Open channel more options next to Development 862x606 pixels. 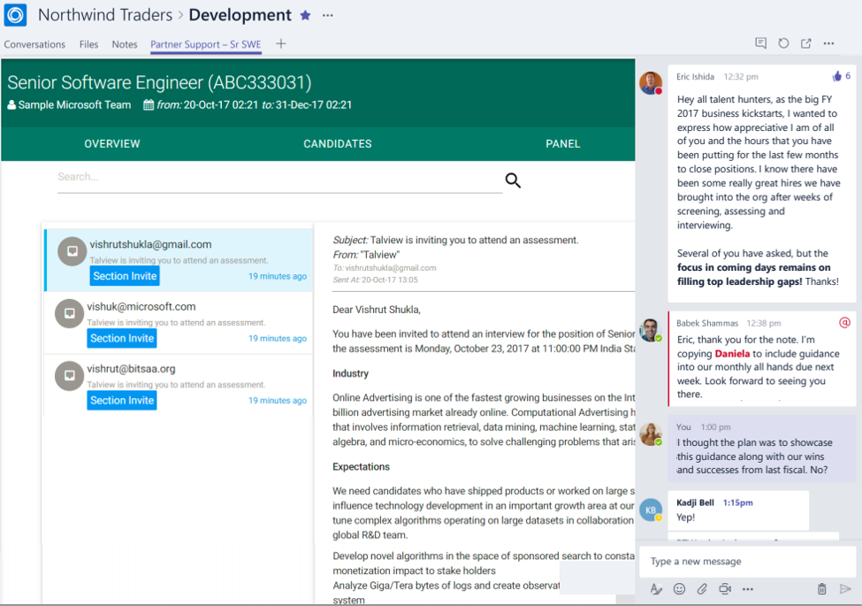328,15
